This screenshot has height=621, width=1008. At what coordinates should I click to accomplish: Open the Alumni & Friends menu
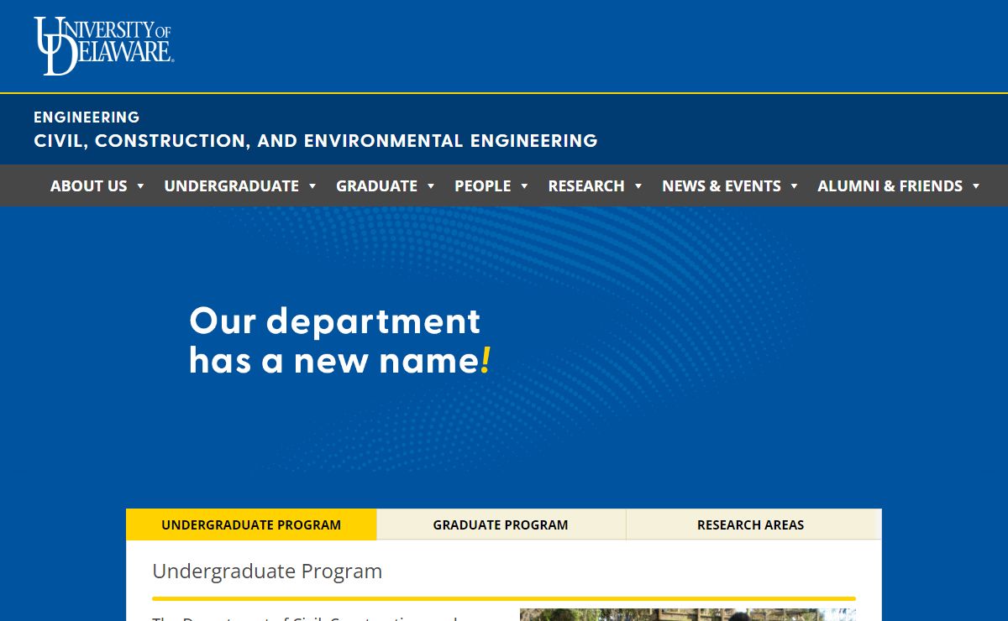[x=890, y=186]
